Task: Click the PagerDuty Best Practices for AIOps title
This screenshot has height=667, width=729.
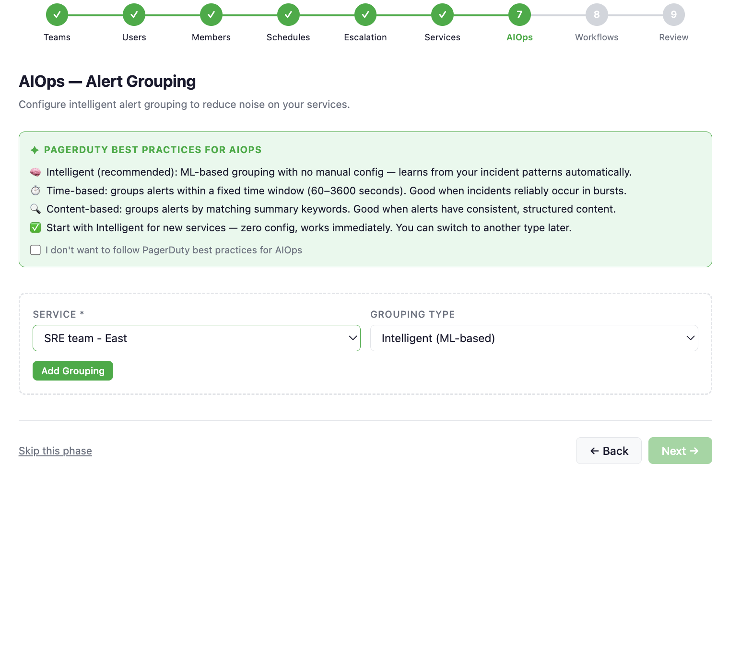Action: [x=153, y=150]
